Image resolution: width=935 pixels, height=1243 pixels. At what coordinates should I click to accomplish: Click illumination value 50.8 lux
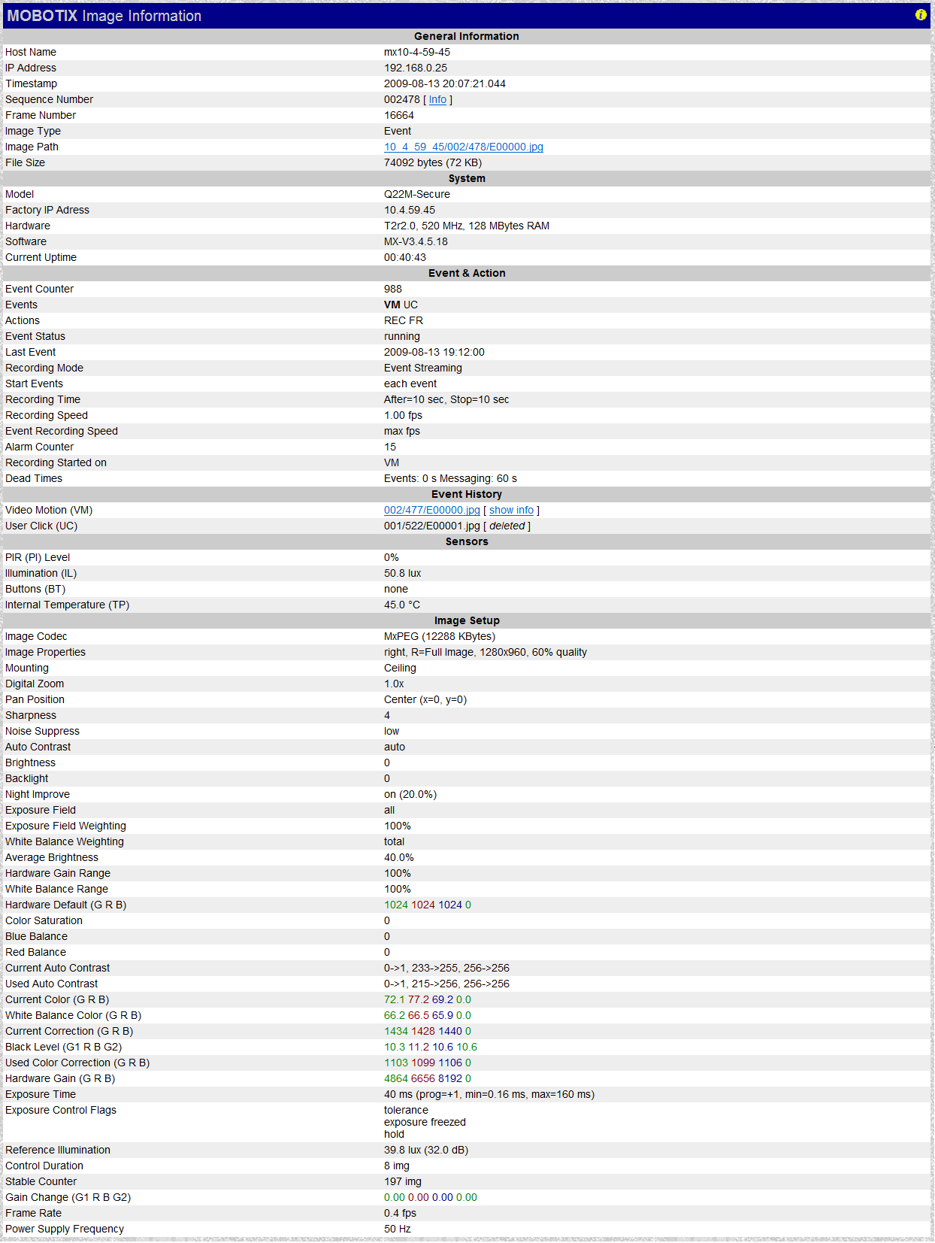coord(403,573)
